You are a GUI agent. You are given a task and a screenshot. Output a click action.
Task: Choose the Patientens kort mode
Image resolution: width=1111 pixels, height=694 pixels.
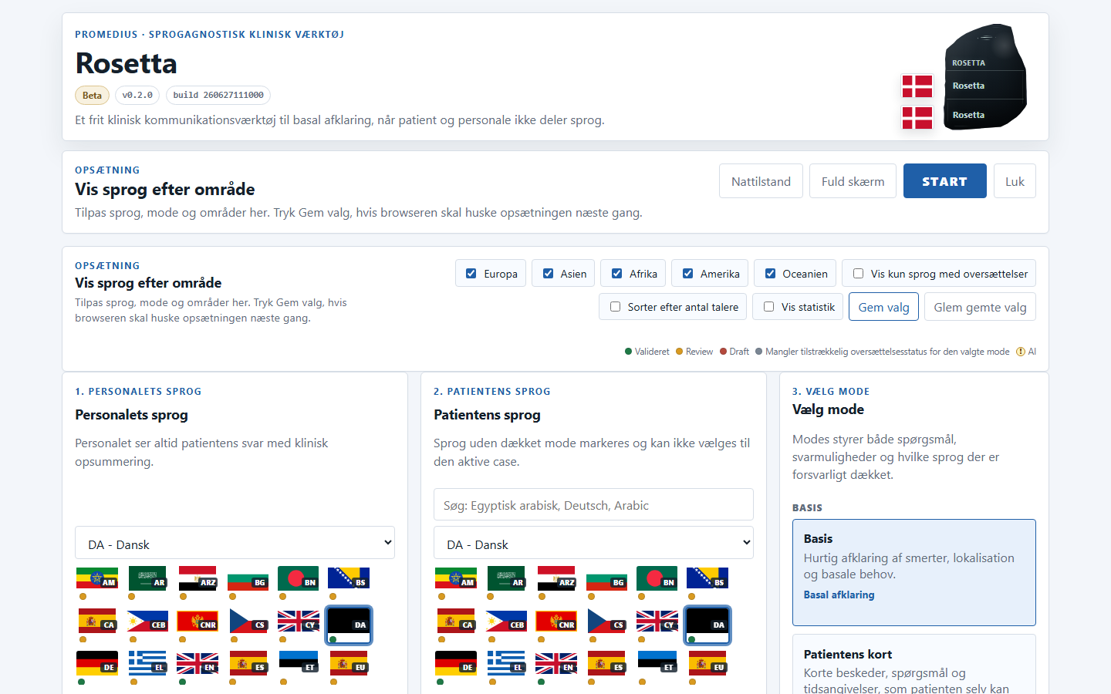pyautogui.click(x=914, y=665)
